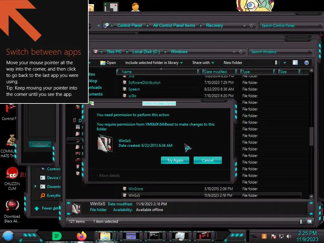Click New folder in Explorer toolbar
The image size is (324, 243).
click(233, 63)
